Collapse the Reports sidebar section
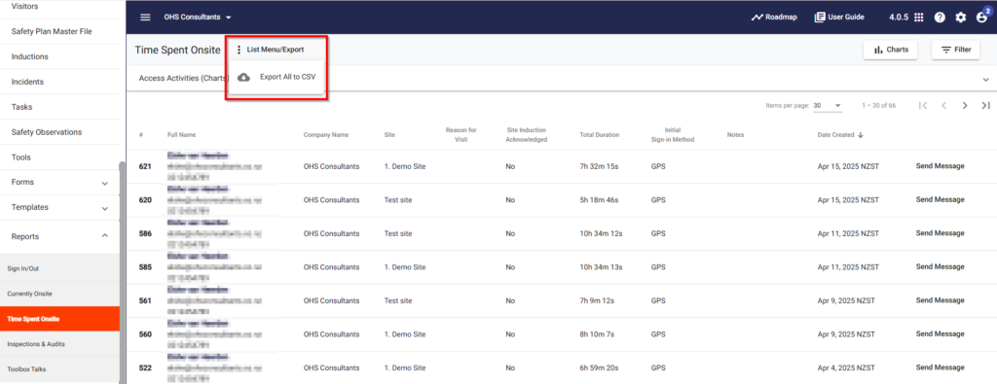The height and width of the screenshot is (384, 997). pyautogui.click(x=59, y=236)
